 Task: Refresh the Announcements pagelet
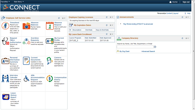(183, 17)
